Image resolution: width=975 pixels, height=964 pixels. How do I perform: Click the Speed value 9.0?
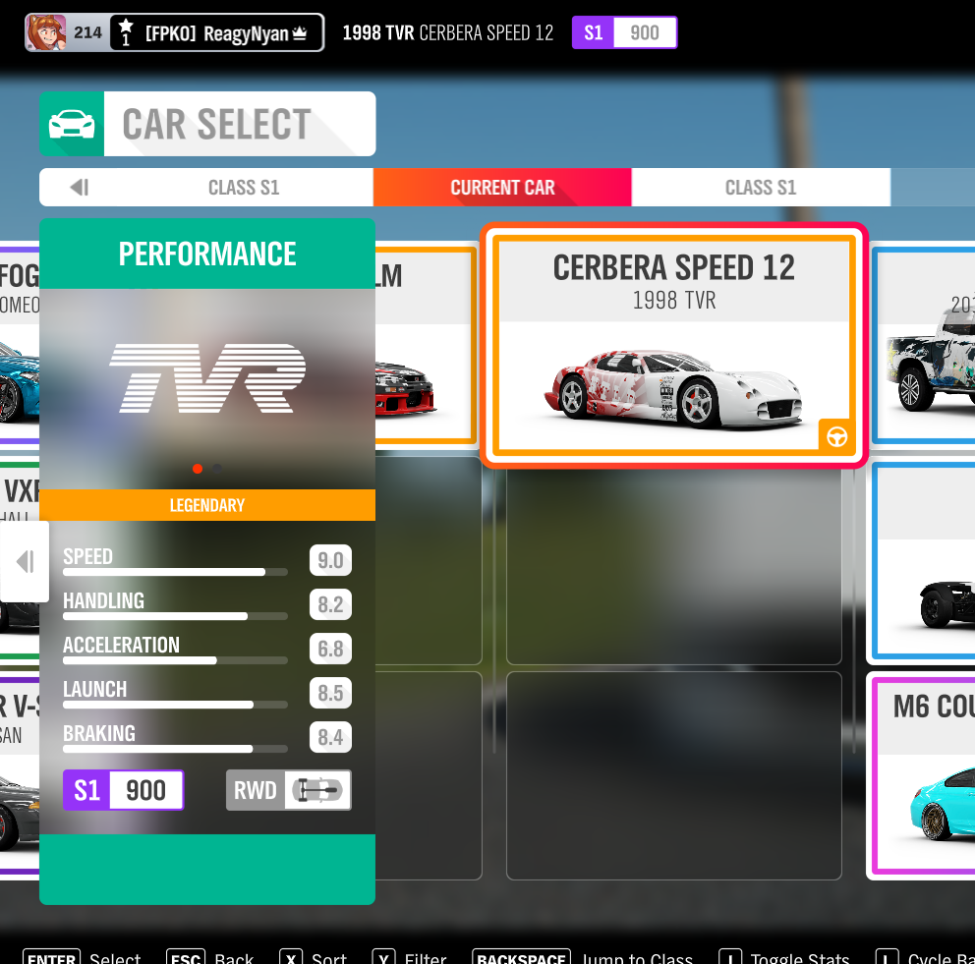pos(330,560)
